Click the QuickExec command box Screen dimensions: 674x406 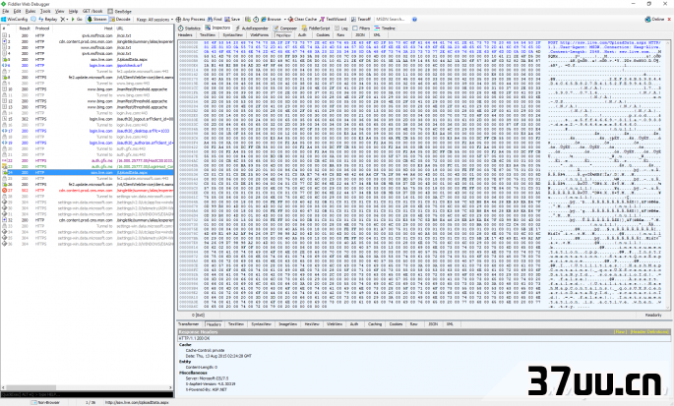tap(88, 394)
